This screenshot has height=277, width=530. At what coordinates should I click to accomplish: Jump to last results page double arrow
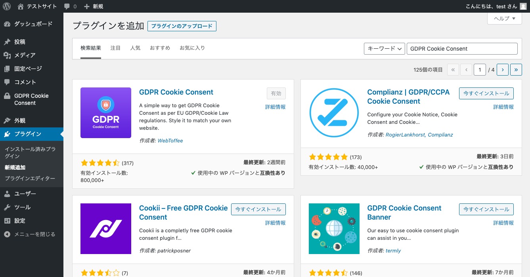[x=516, y=70]
